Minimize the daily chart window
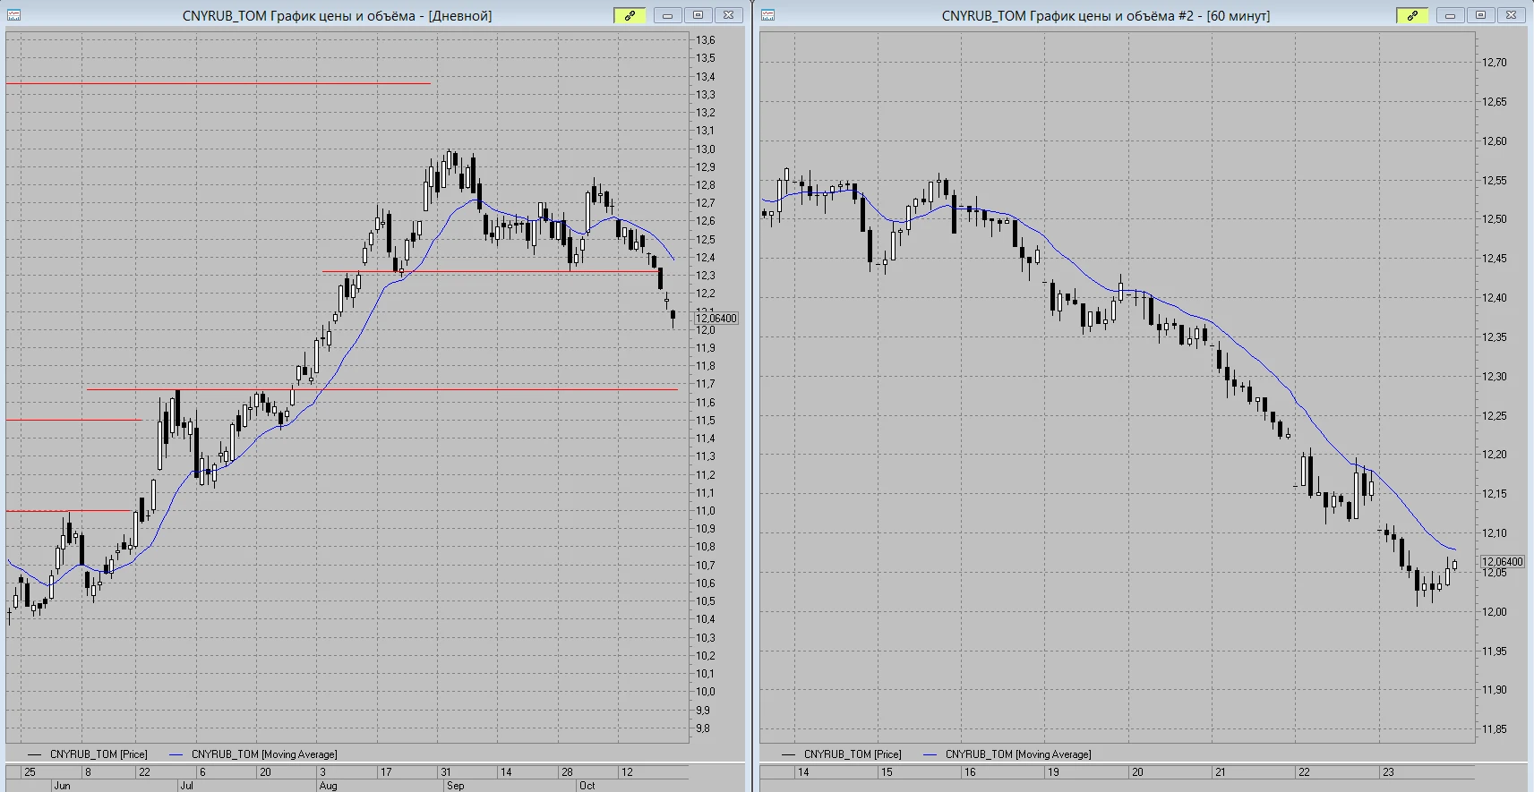The image size is (1534, 792). [668, 15]
